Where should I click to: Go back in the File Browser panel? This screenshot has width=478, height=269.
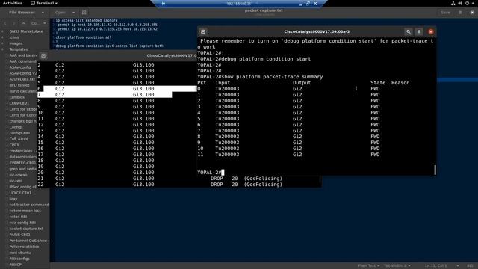click(x=5, y=23)
